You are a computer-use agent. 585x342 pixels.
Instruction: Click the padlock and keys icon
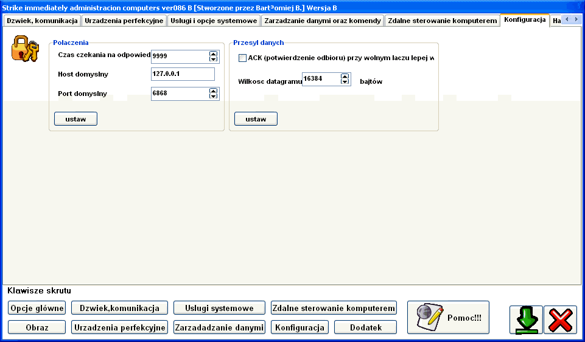click(26, 49)
